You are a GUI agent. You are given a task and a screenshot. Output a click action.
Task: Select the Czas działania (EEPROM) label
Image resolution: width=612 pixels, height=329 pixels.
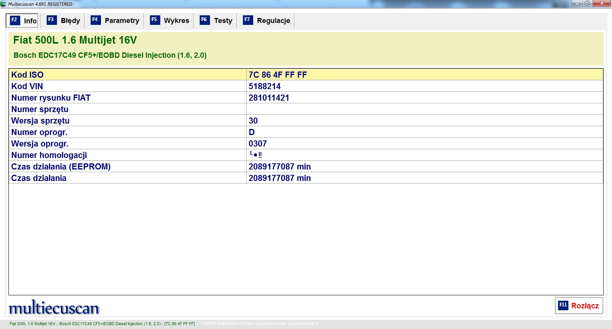pyautogui.click(x=61, y=166)
